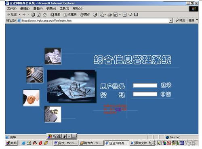The image size is (202, 149).
Task: Click the 开始 Start button on taskbar
Action: [x=12, y=143]
